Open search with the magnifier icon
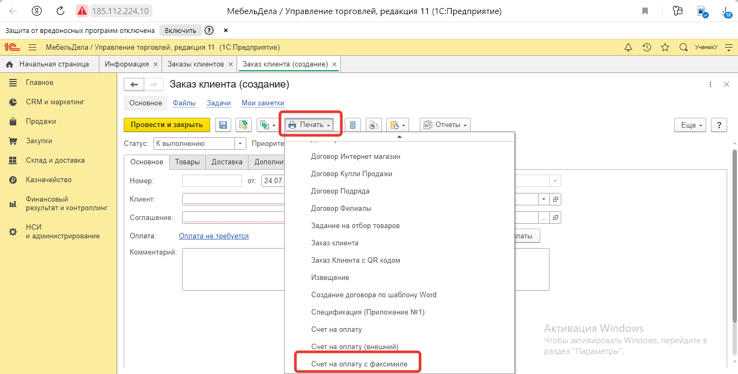The image size is (738, 374). coord(683,48)
